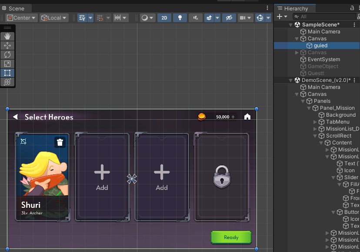
Task: Click the first empty Add slot
Action: point(102,177)
